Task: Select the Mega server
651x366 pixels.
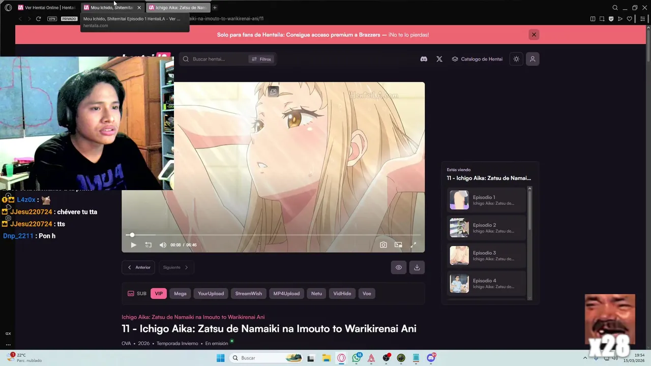Action: pyautogui.click(x=180, y=293)
